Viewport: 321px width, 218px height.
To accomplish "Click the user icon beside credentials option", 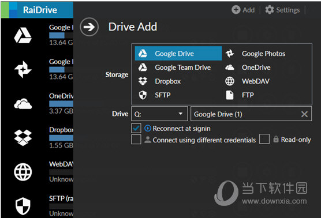I will pyautogui.click(x=148, y=140).
